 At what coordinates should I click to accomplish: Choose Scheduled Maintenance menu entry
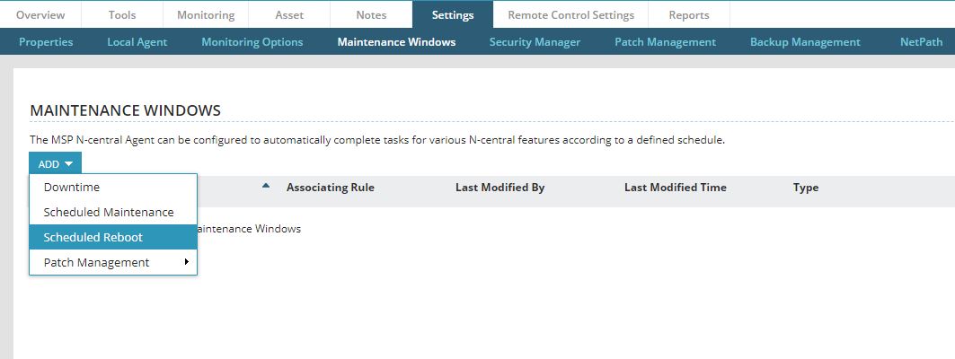point(109,213)
